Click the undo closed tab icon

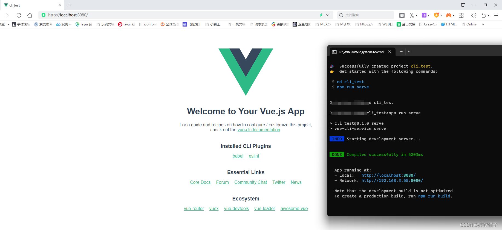coord(484,15)
